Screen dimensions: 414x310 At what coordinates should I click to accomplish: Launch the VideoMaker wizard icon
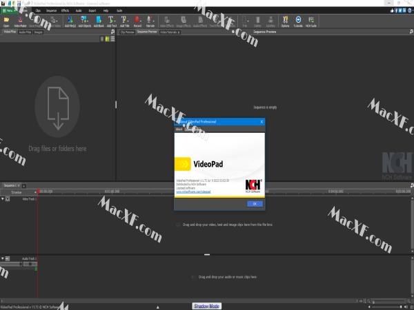[x=20, y=21]
